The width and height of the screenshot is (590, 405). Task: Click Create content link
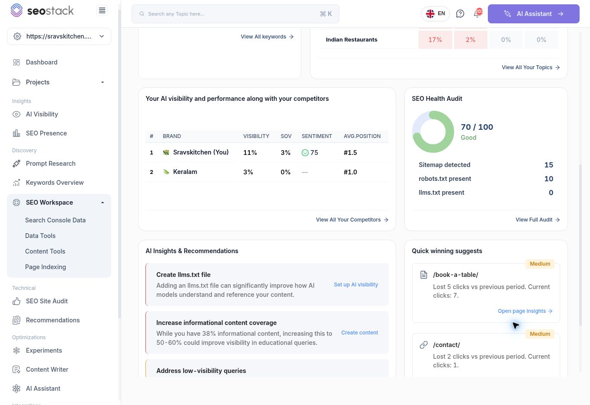coord(360,333)
